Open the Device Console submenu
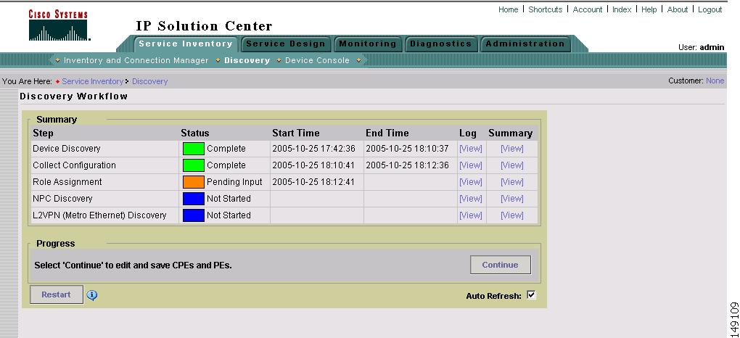 pos(317,60)
